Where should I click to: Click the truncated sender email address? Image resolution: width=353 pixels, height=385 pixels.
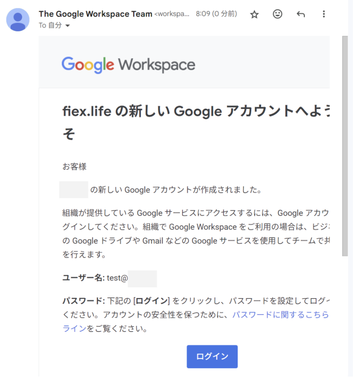(x=172, y=14)
